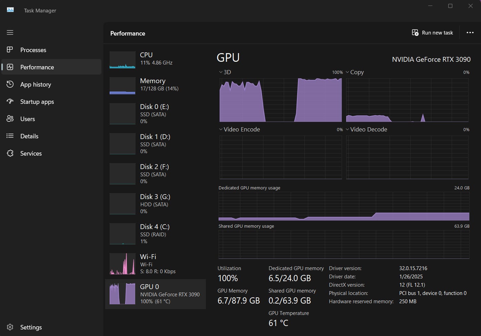Viewport: 481px width, 336px height.
Task: Click the Dedicated GPU memory usage graph
Action: (344, 206)
